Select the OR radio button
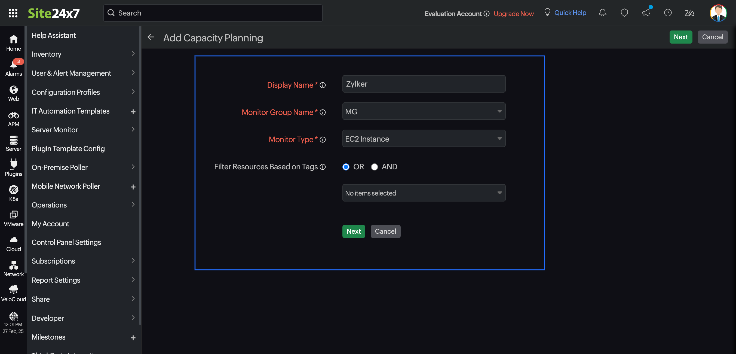 pyautogui.click(x=346, y=167)
